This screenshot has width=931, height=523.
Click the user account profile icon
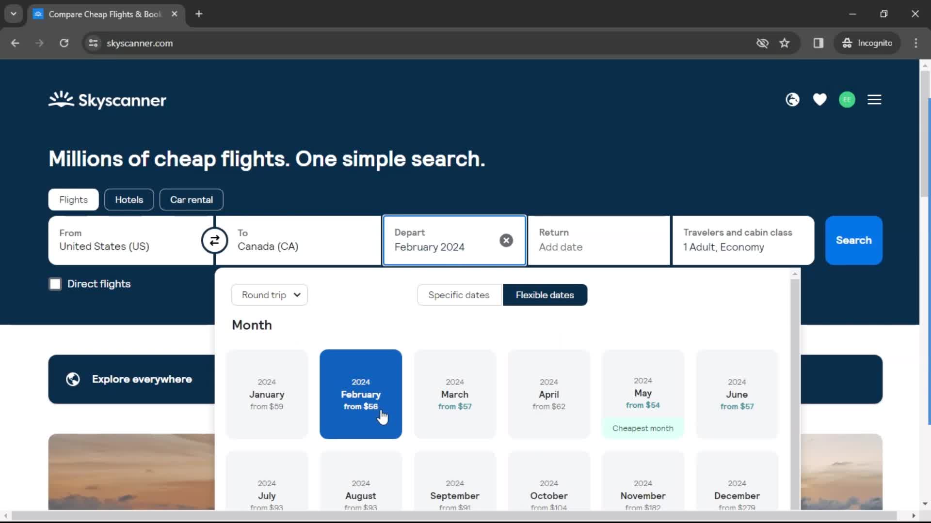pos(847,100)
